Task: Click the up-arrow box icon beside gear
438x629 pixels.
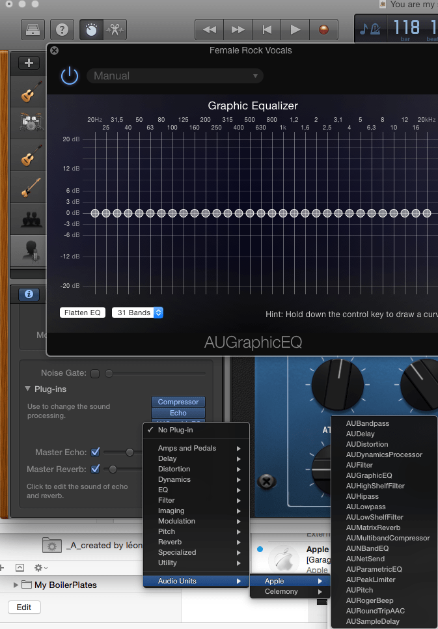Action: point(20,568)
